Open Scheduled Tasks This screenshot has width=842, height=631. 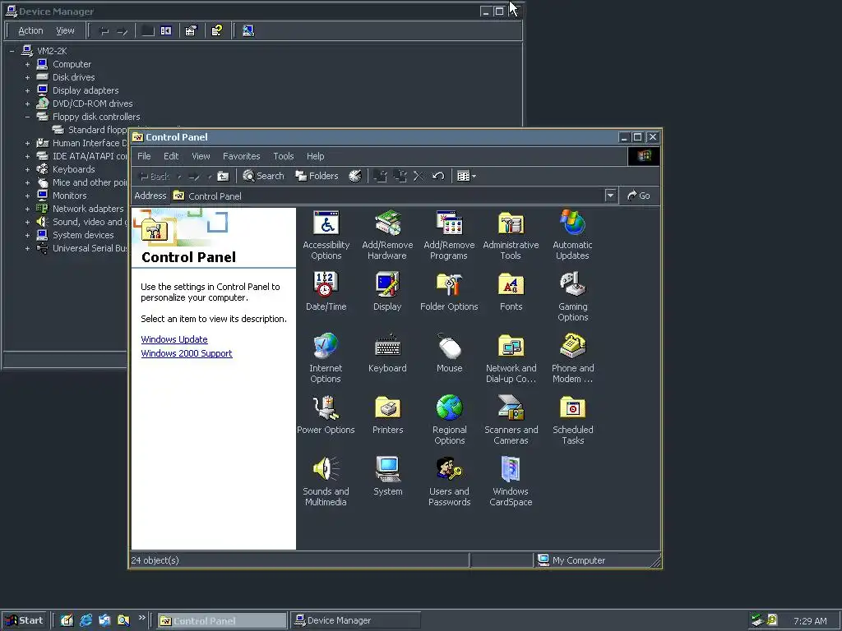[x=572, y=420]
